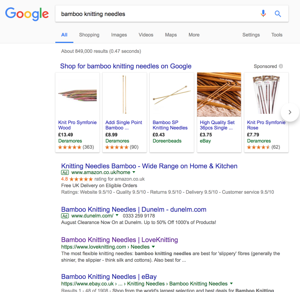Show next shopping products with arrow

coord(290,112)
